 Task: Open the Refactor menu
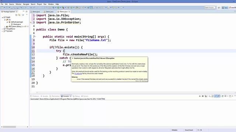tap(18, 4)
